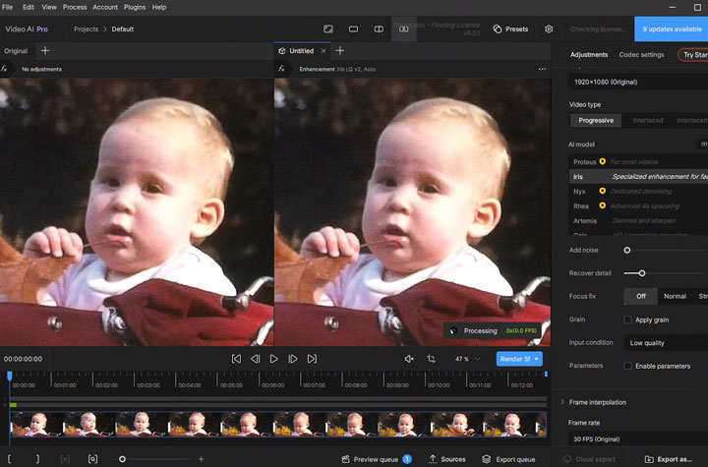Image resolution: width=708 pixels, height=467 pixels.
Task: Select the first Interlaced video type
Action: pyautogui.click(x=647, y=120)
